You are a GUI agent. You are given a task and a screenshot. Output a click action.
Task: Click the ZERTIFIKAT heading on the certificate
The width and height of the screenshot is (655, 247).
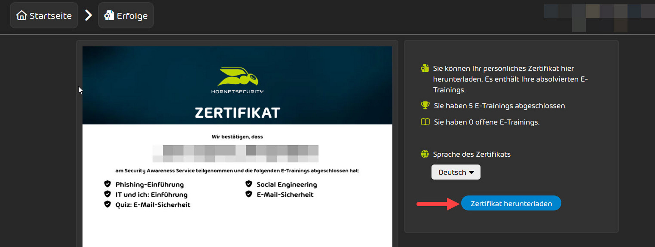(x=237, y=113)
